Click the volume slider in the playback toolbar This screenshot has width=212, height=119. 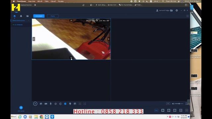pos(179,103)
